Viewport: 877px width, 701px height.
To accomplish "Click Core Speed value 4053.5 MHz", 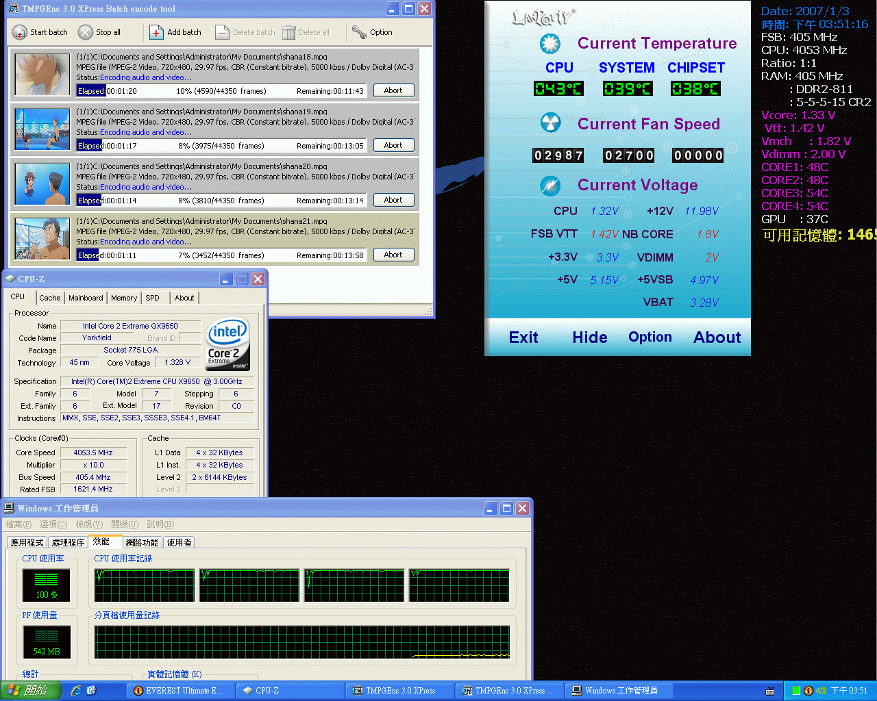I will click(x=93, y=453).
